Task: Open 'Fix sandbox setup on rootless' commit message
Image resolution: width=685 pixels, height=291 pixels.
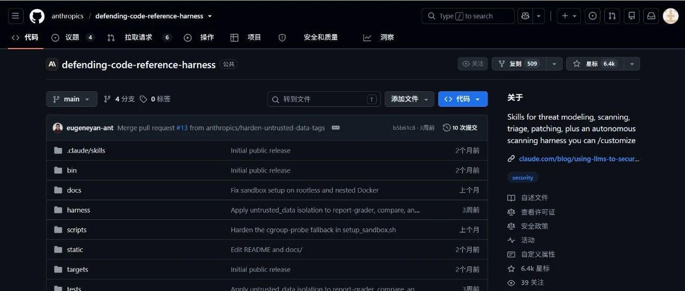Action: coord(305,190)
